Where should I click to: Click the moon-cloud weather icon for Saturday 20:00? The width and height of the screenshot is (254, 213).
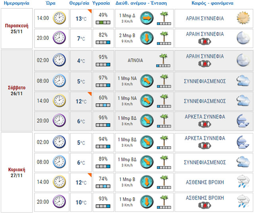coord(242,120)
